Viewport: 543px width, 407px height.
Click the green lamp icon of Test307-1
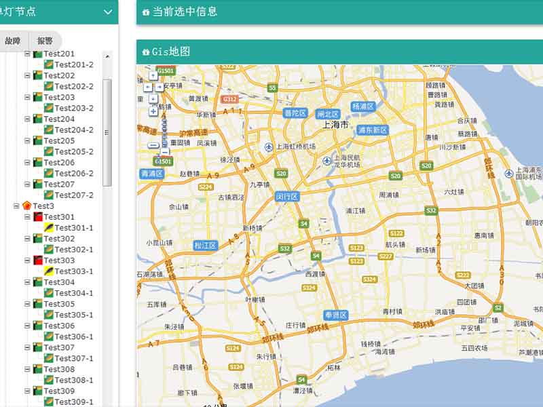[49, 358]
